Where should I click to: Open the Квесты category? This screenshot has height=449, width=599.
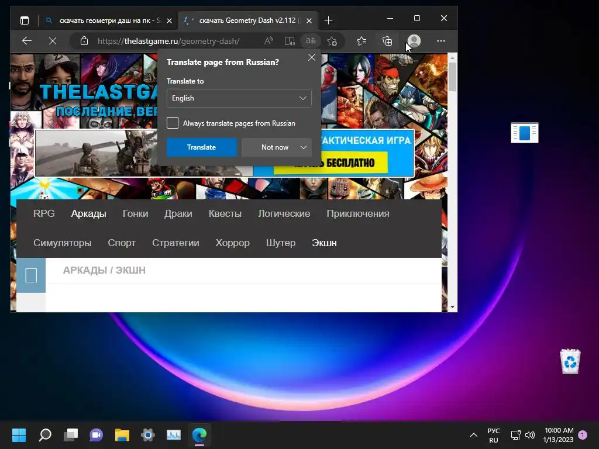point(225,213)
